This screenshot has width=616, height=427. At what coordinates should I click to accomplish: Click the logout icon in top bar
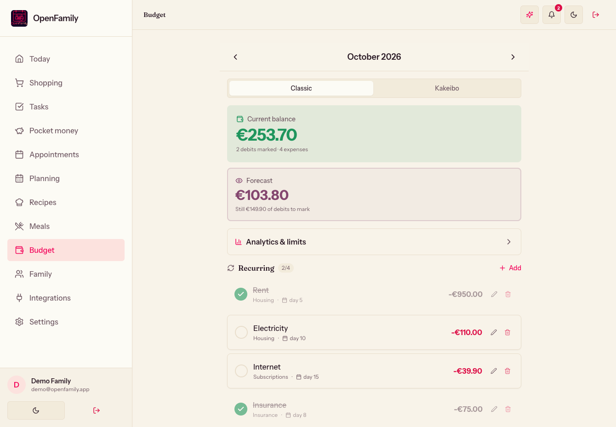(596, 15)
